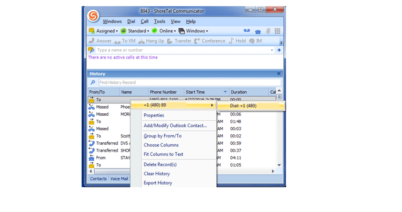Select the To row lasting 01:05
The width and height of the screenshot is (402, 212).
pos(182,165)
